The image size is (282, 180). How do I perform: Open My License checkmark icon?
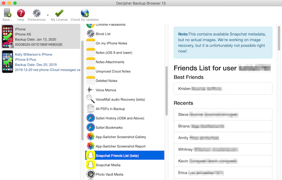click(59, 13)
